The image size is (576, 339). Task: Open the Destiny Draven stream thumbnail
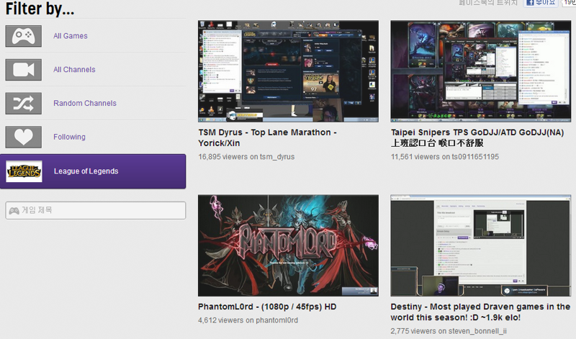pos(481,245)
